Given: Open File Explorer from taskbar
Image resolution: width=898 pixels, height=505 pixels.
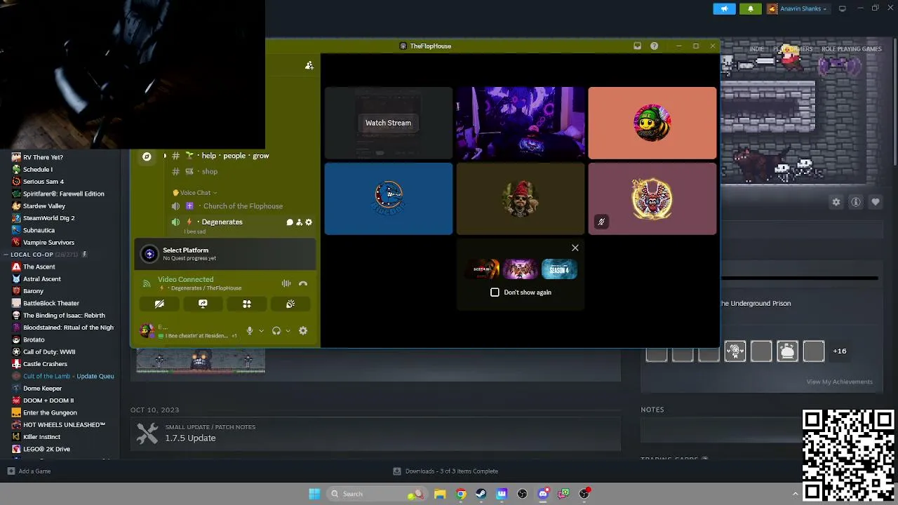Looking at the screenshot, I should click(x=440, y=494).
